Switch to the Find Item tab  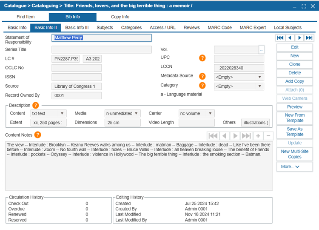[x=26, y=17]
